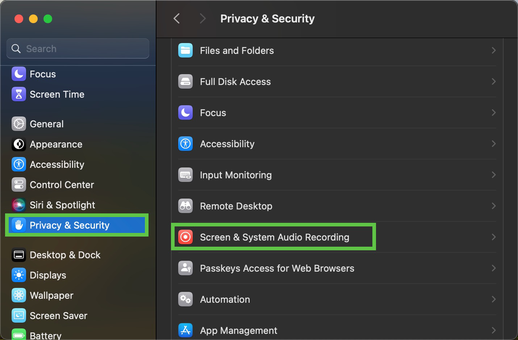This screenshot has height=340, width=518.
Task: Expand the Accessibility row chevron
Action: (493, 144)
